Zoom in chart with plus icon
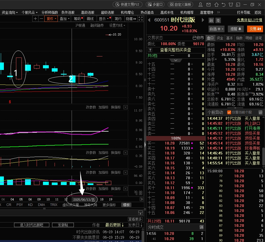Image resolution: width=265 pixels, height=242 pixels. tap(35, 18)
